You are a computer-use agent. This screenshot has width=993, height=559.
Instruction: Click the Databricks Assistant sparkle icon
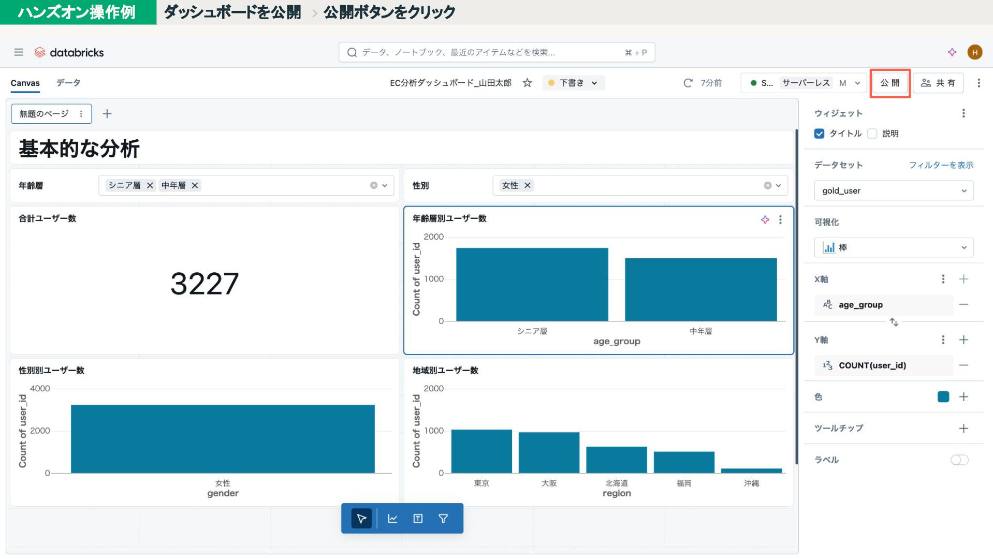[x=952, y=52]
